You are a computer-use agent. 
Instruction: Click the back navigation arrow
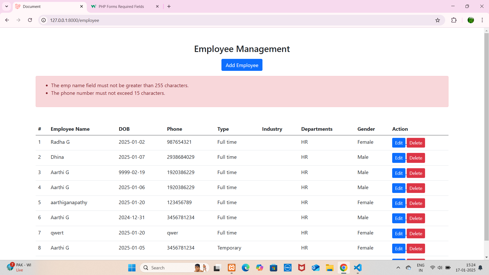coord(7,20)
